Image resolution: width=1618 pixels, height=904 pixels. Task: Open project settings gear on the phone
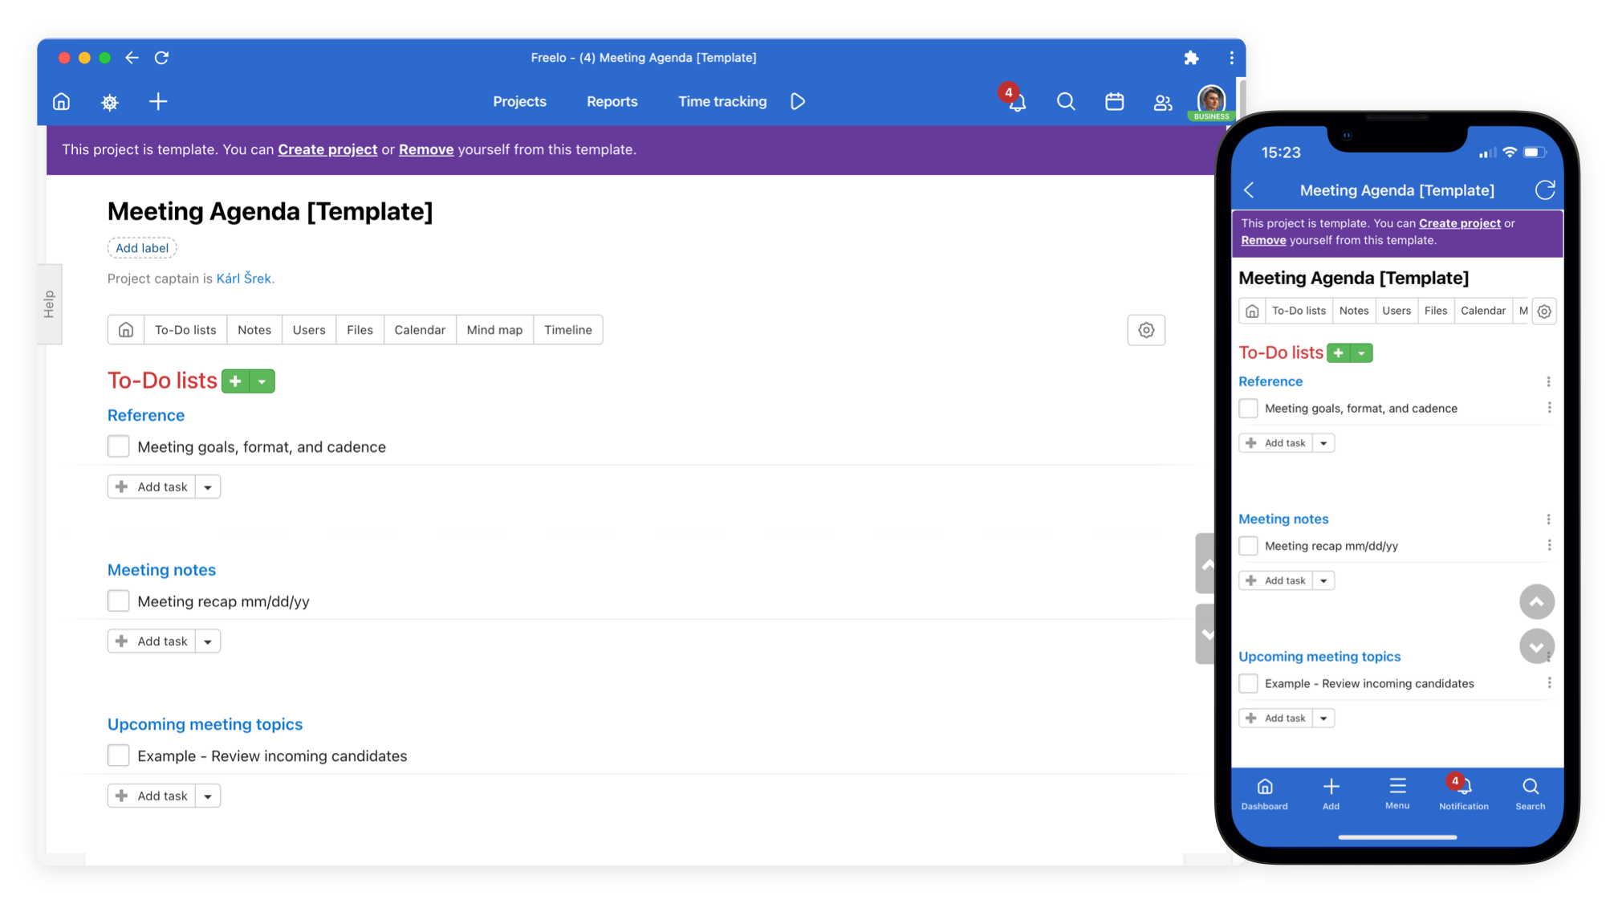pos(1544,312)
